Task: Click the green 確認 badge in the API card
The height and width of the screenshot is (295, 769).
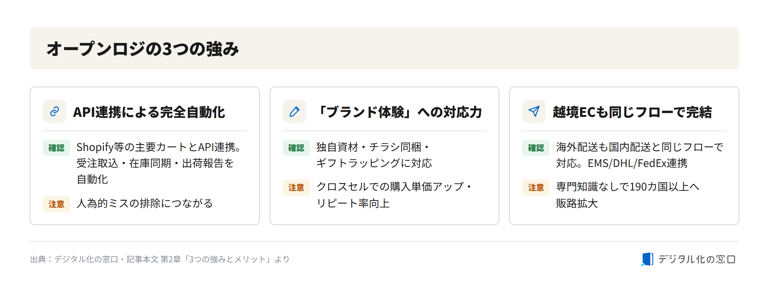Action: [56, 148]
